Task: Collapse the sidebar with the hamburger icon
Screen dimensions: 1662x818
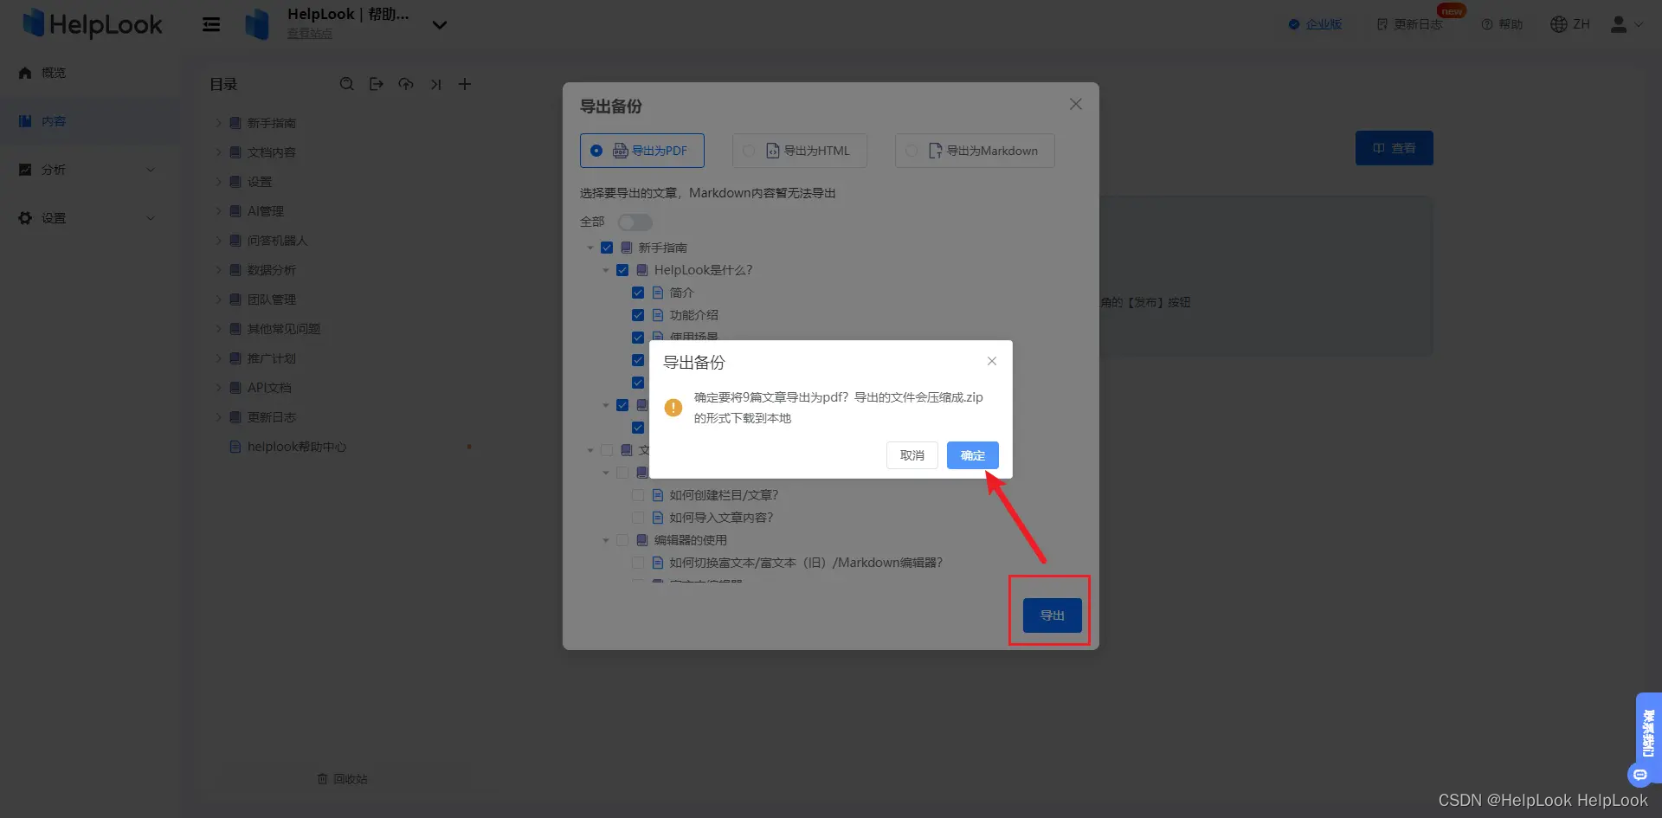Action: tap(211, 24)
